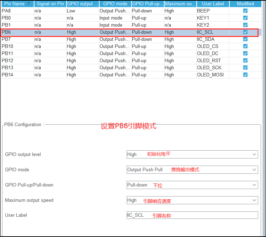
Task: Toggle Modified checkbox for PB0 row
Action: [245, 18]
